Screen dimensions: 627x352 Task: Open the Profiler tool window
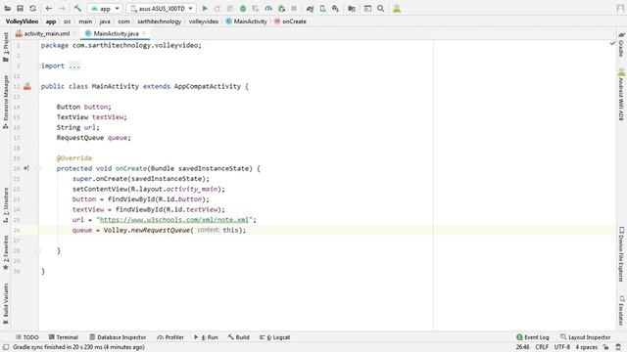(x=170, y=337)
